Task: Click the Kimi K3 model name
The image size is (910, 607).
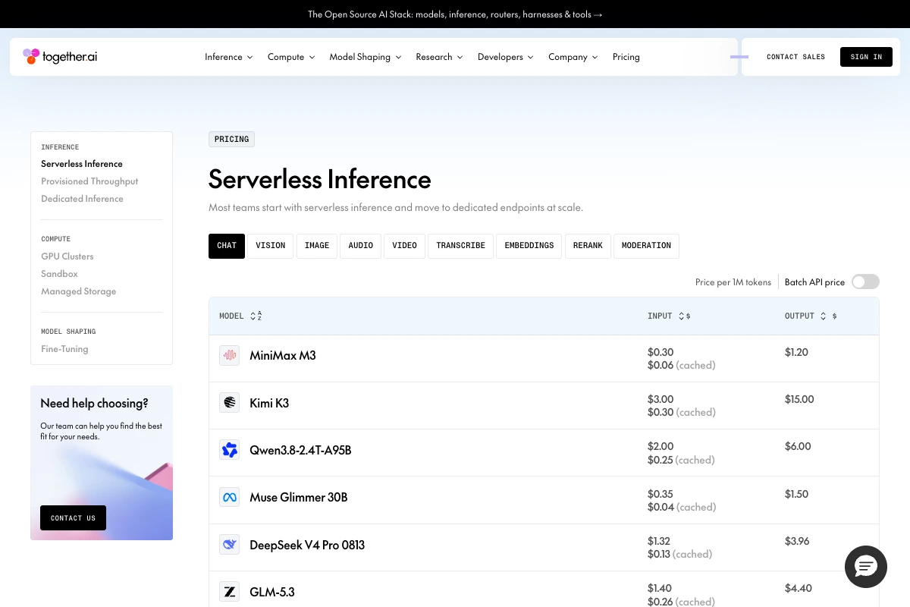Action: [x=269, y=403]
